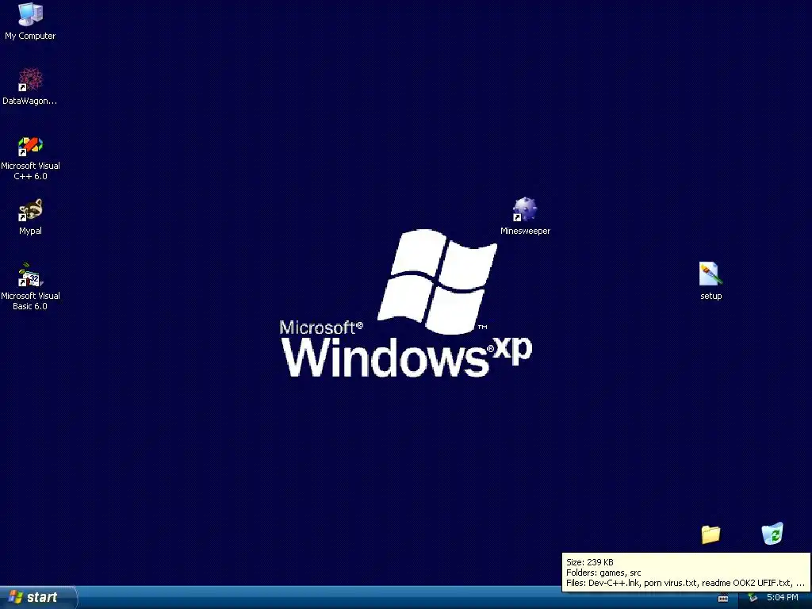
Task: Click the 5:04 PM clock
Action: [783, 598]
